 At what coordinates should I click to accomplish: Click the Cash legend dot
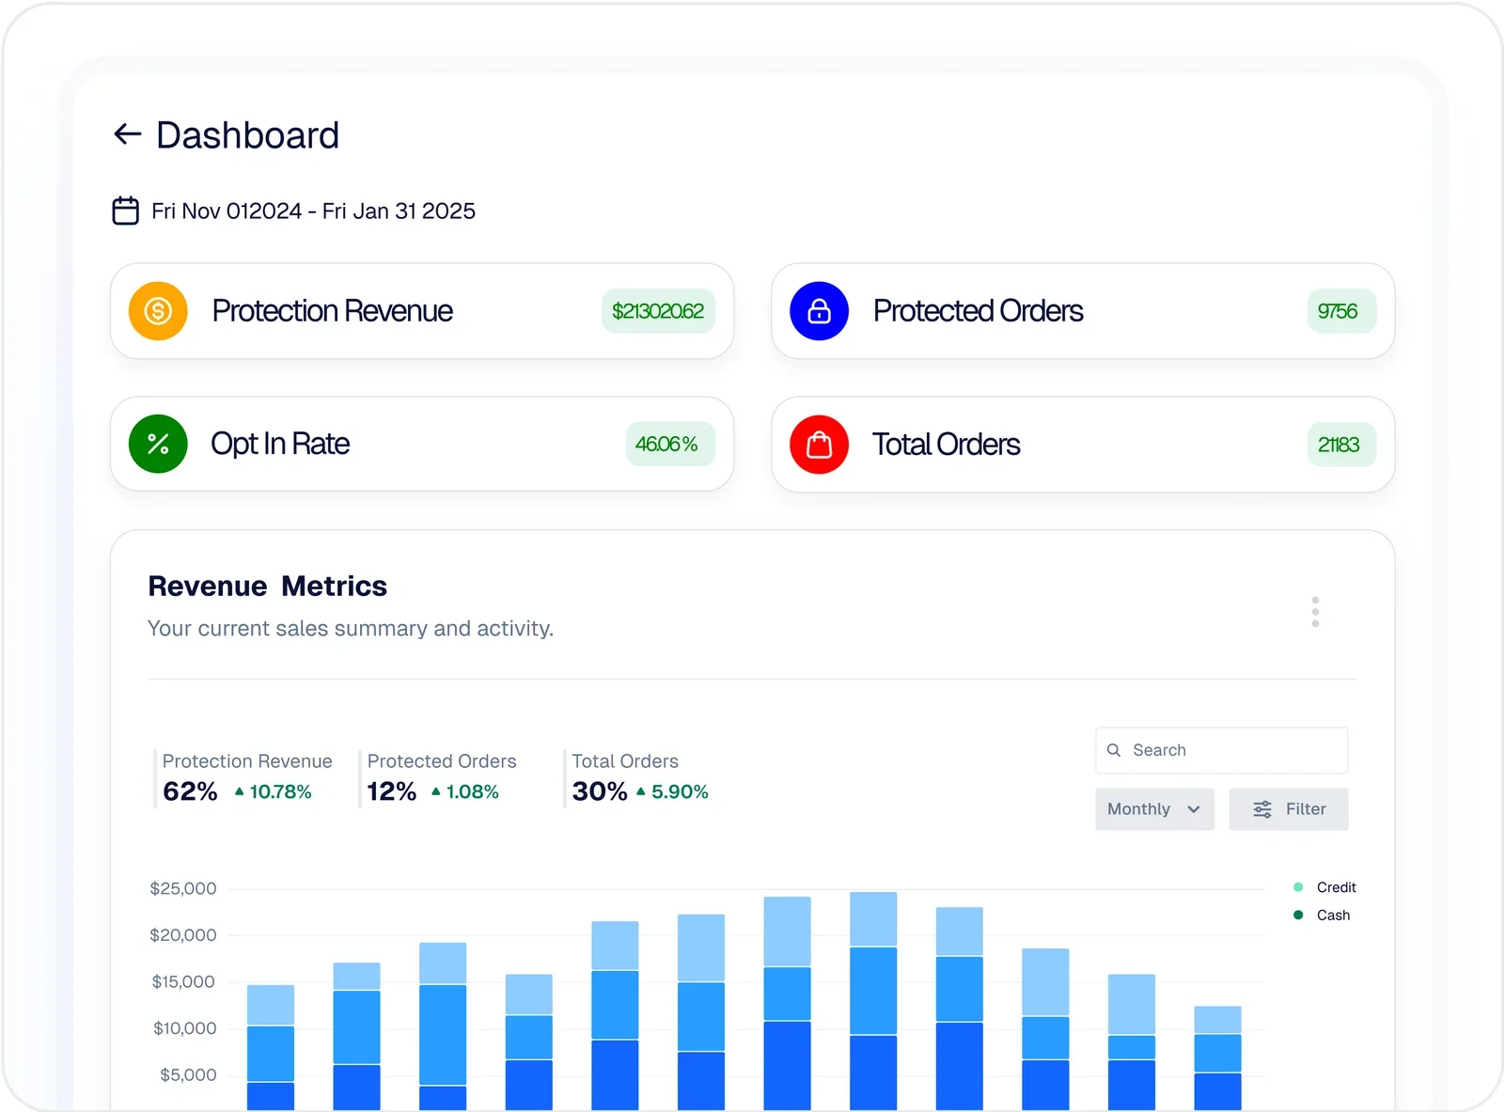pyautogui.click(x=1298, y=915)
